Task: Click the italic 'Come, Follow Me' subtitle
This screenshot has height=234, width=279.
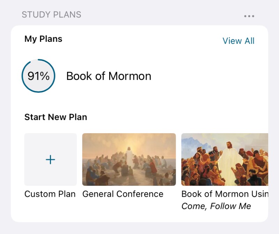Action: pyautogui.click(x=216, y=206)
